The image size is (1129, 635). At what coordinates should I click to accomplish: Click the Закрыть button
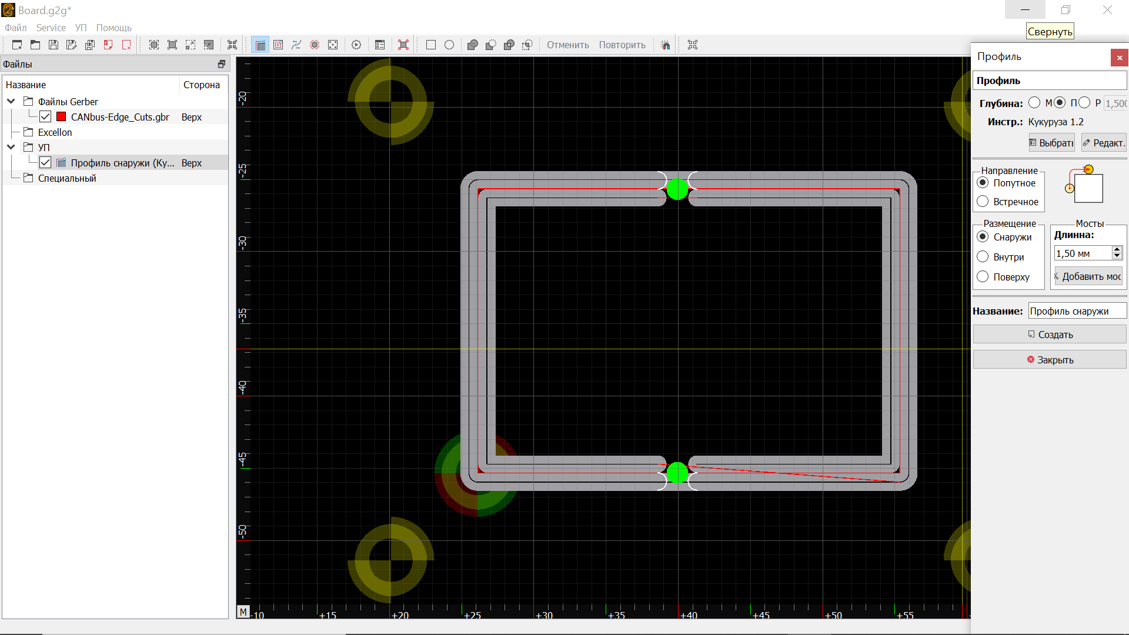click(1050, 360)
